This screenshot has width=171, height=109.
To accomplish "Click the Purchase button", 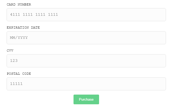I will 86,99.
